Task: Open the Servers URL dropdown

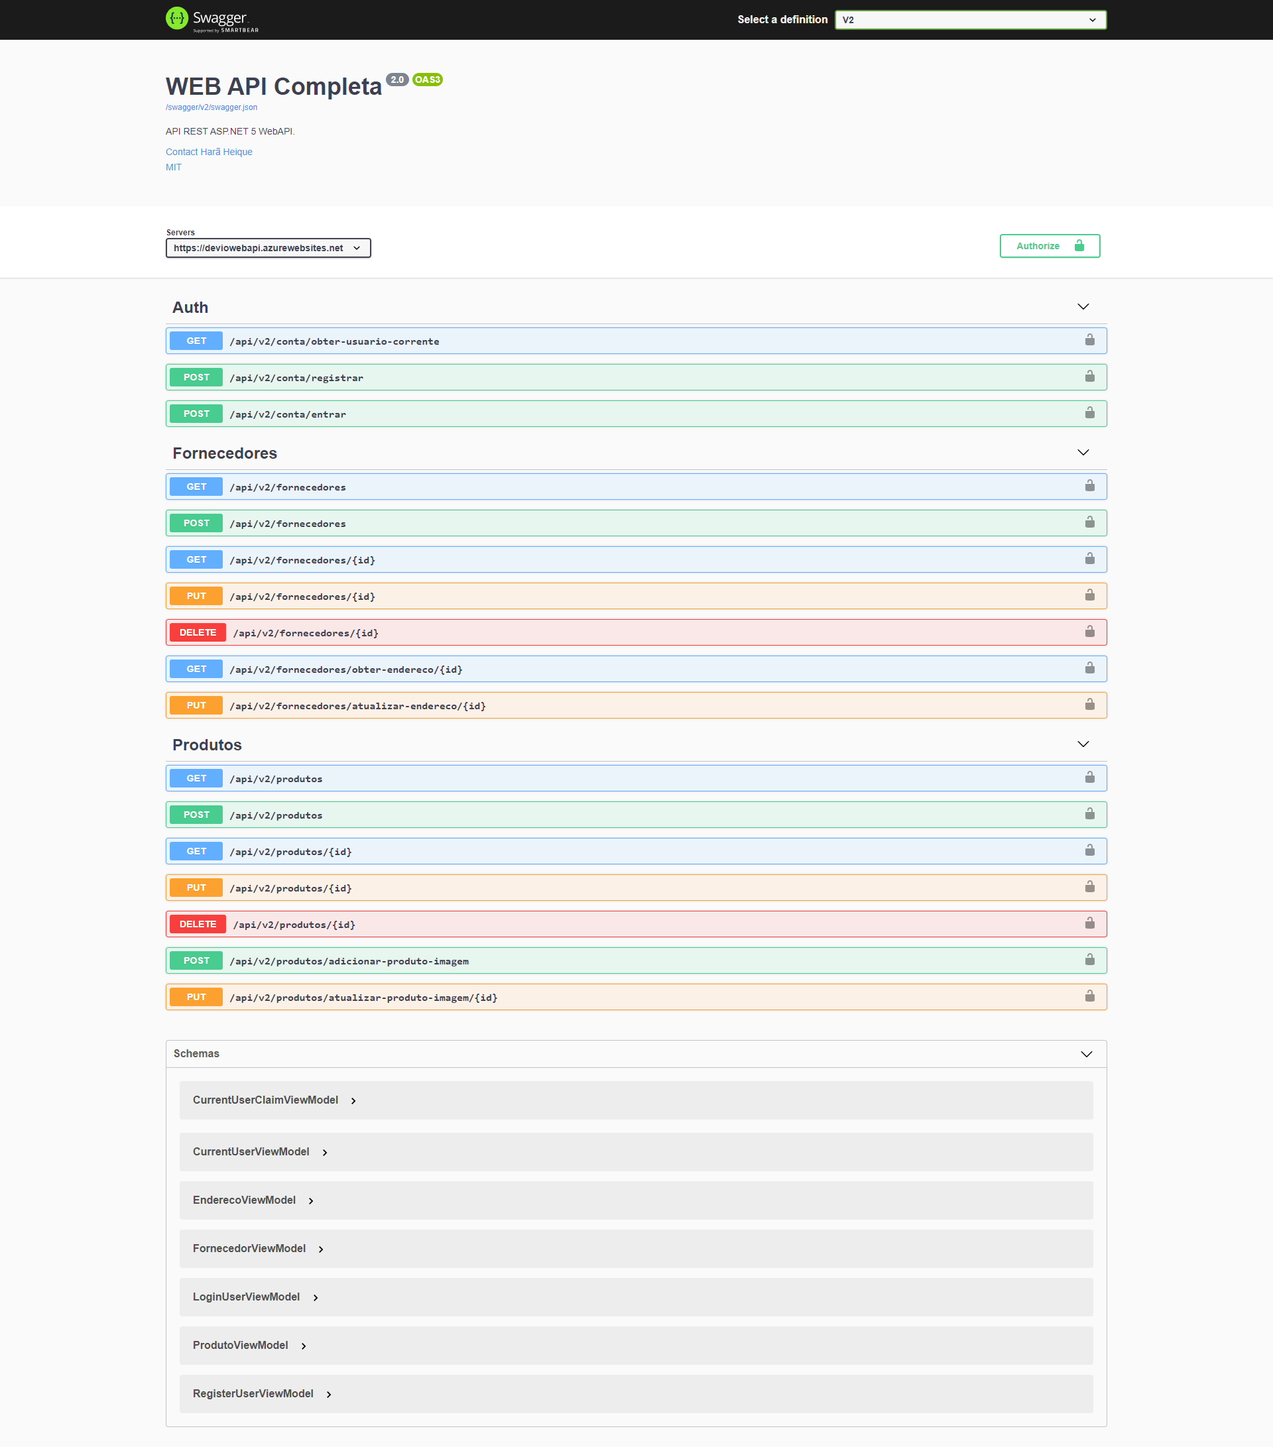Action: [268, 249]
